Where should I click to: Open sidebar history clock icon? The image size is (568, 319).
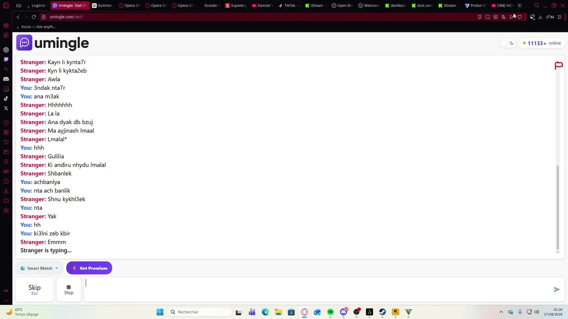coord(6,181)
